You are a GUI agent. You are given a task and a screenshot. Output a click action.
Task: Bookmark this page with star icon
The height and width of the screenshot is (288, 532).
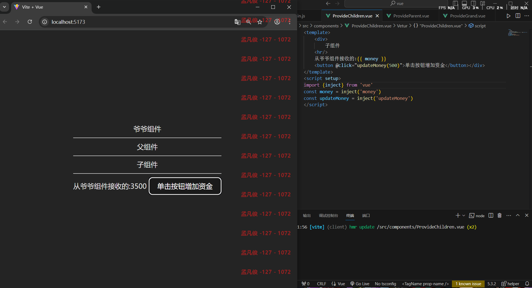pyautogui.click(x=260, y=22)
